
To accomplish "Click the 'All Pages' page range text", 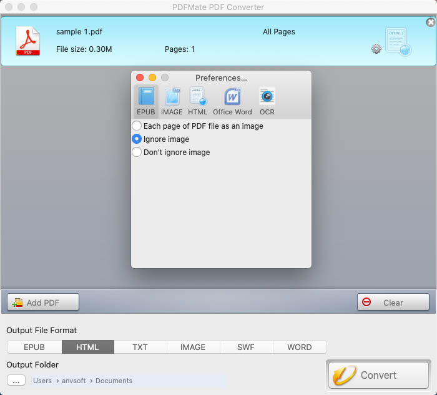I will pyautogui.click(x=279, y=32).
